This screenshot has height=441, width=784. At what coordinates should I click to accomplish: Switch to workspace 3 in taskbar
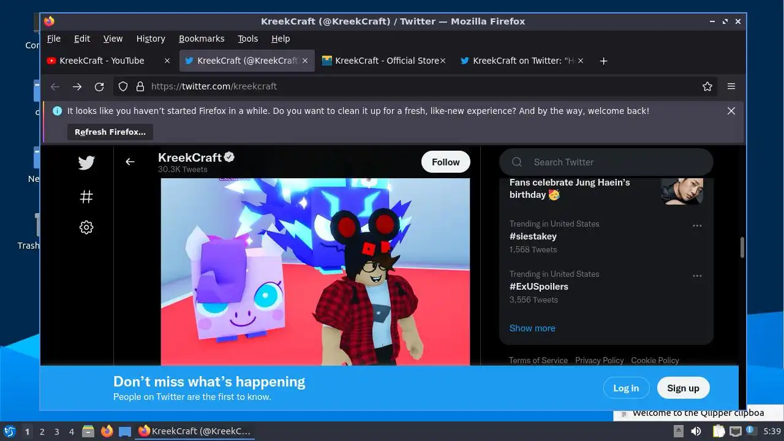tap(57, 431)
